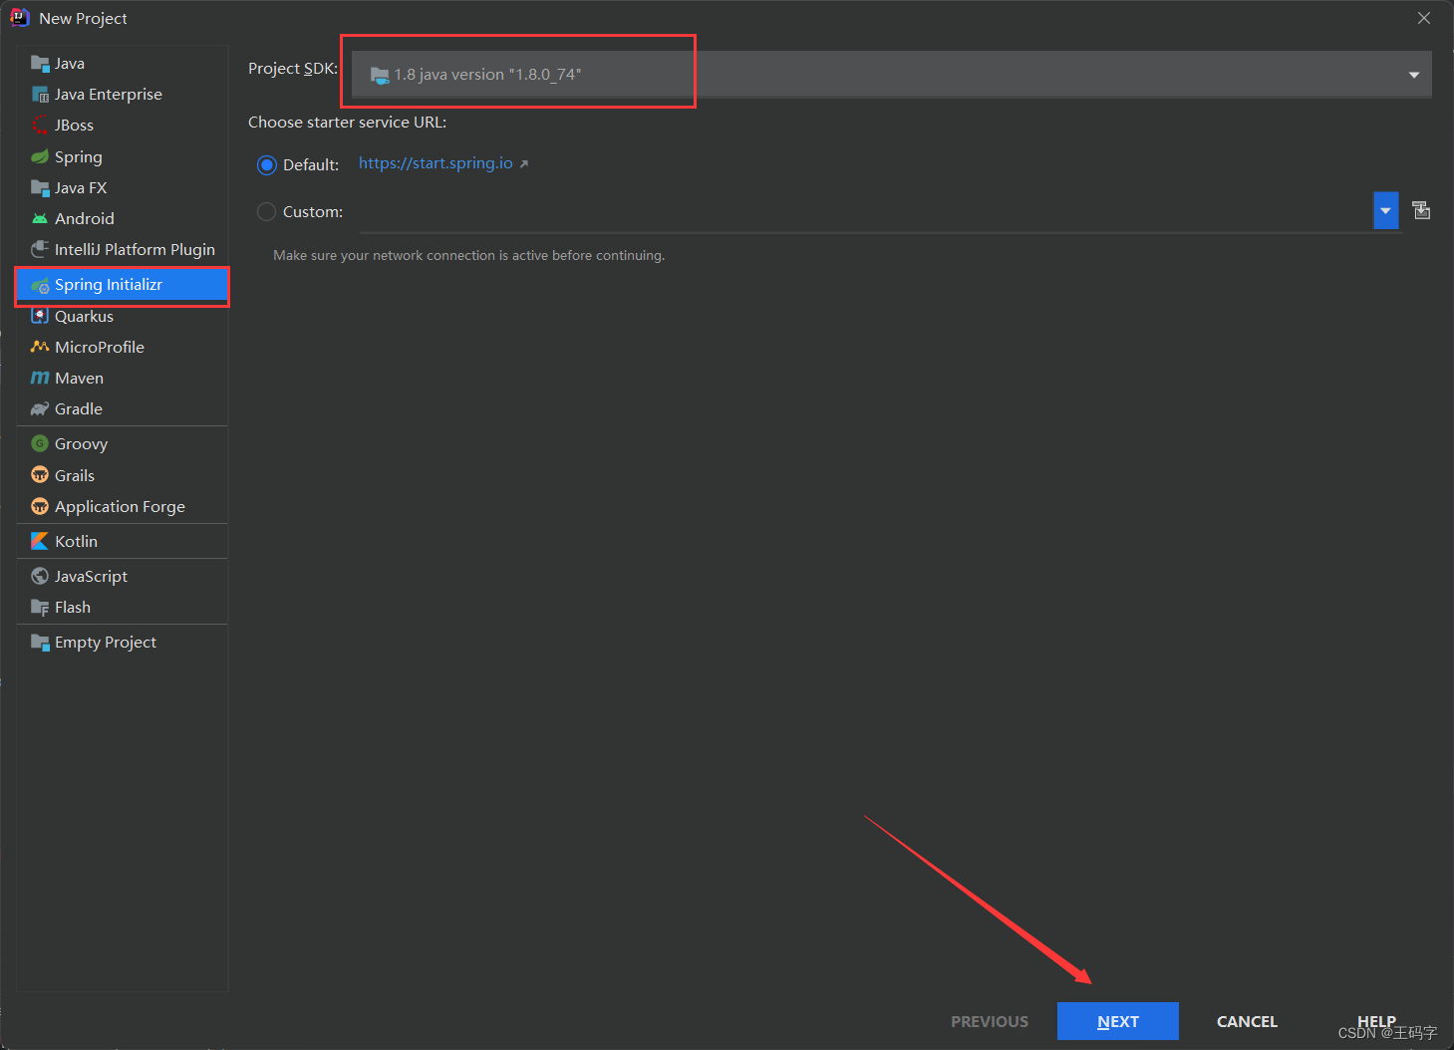Click the Quarkus icon
The height and width of the screenshot is (1050, 1454).
click(x=40, y=316)
